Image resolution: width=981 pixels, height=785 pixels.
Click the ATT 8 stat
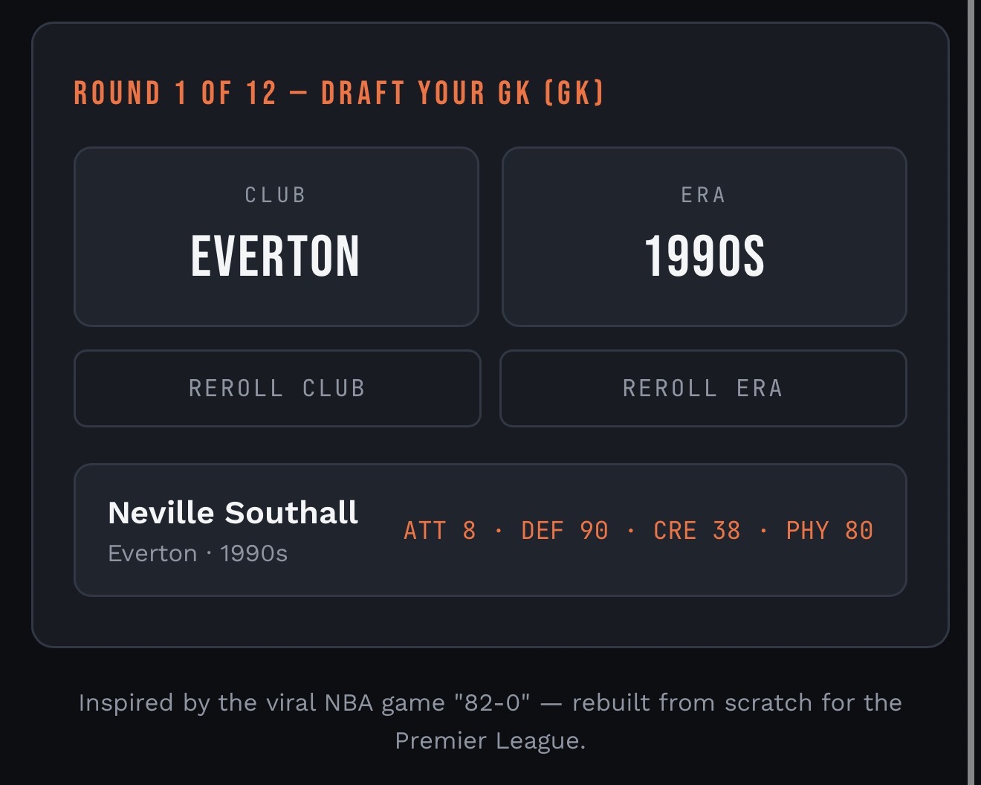(x=440, y=531)
